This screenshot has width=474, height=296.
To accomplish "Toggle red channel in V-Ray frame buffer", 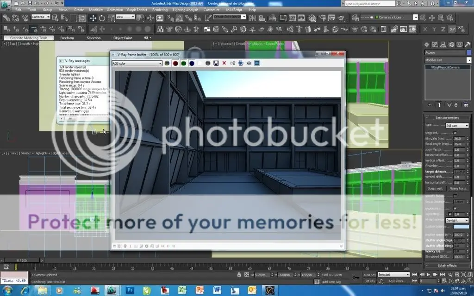I will (x=175, y=63).
